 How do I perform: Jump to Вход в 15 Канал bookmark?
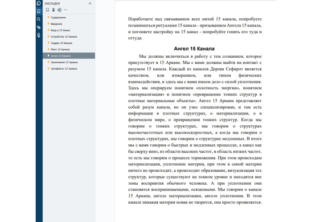point(60,30)
